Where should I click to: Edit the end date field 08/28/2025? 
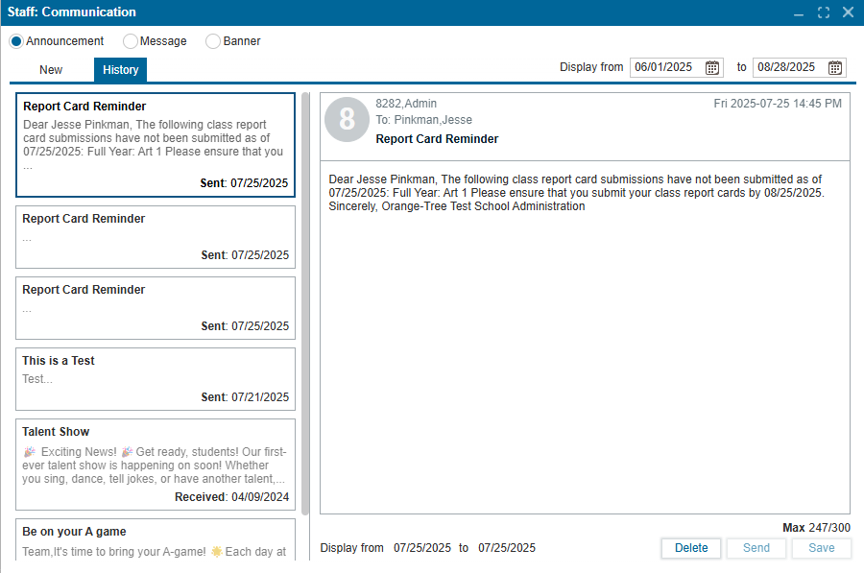(788, 67)
